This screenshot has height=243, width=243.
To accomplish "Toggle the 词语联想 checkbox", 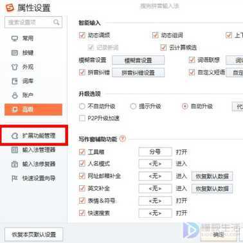I will 192,60.
